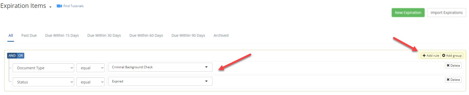Image resolution: width=469 pixels, height=95 pixels.
Task: Delete the Document Type rule
Action: pos(453,66)
